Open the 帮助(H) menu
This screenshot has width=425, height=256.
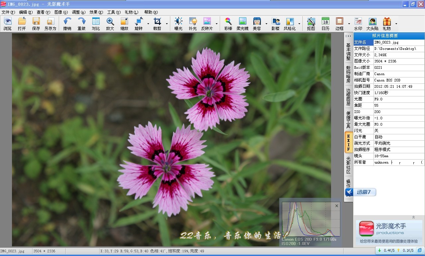pyautogui.click(x=151, y=12)
